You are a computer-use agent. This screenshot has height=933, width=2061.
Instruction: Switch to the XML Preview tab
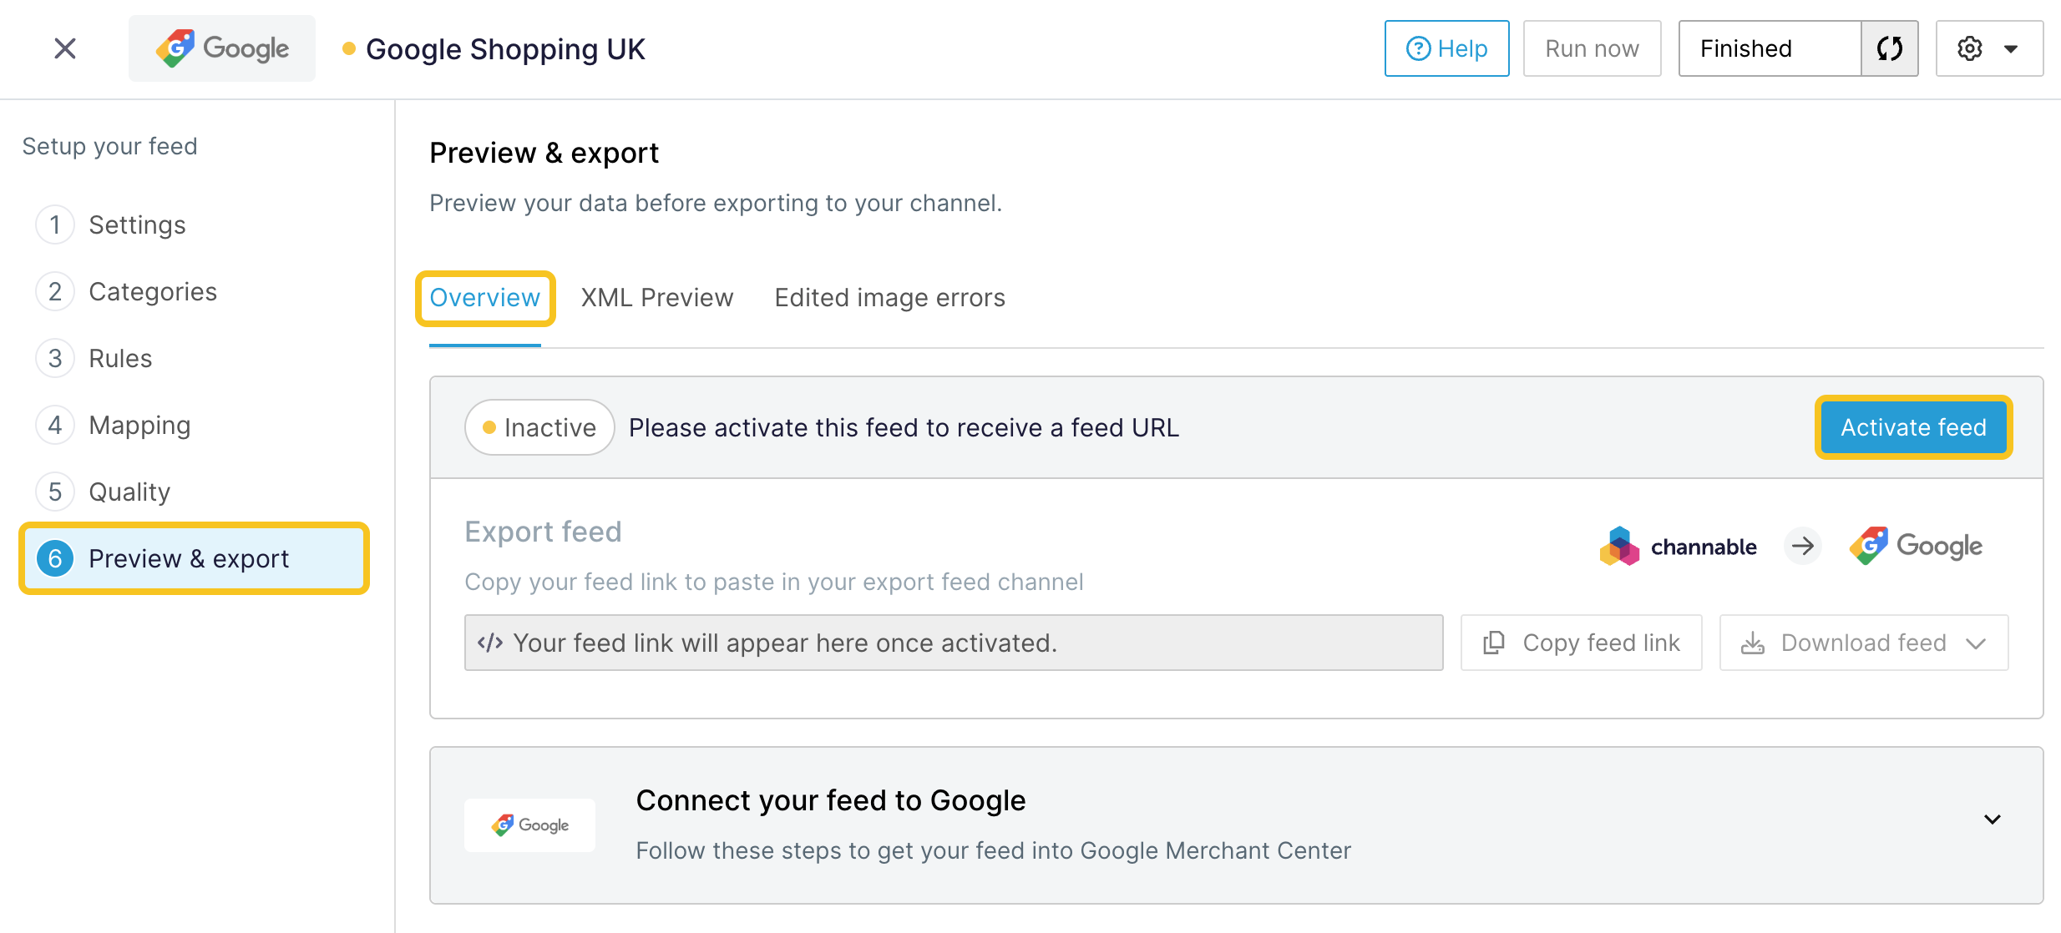click(657, 298)
